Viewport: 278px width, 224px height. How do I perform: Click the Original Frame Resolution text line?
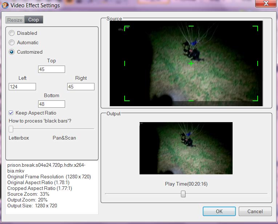(49, 177)
